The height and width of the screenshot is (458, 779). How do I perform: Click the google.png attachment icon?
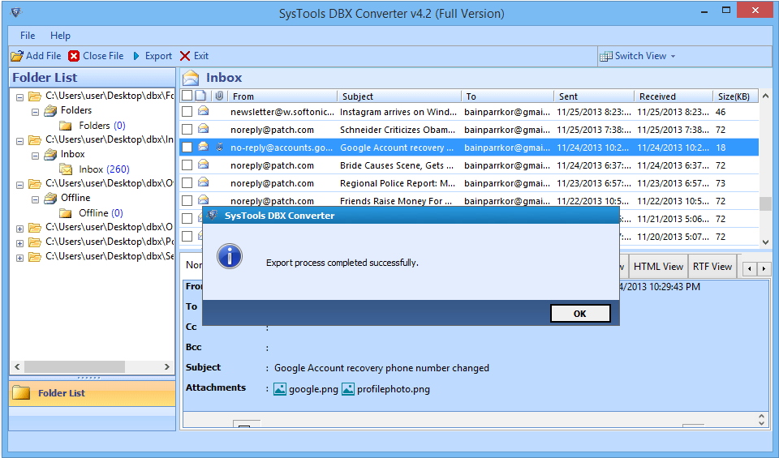(280, 389)
